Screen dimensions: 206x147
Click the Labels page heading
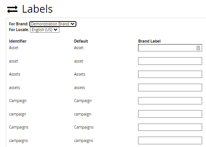pos(37,9)
